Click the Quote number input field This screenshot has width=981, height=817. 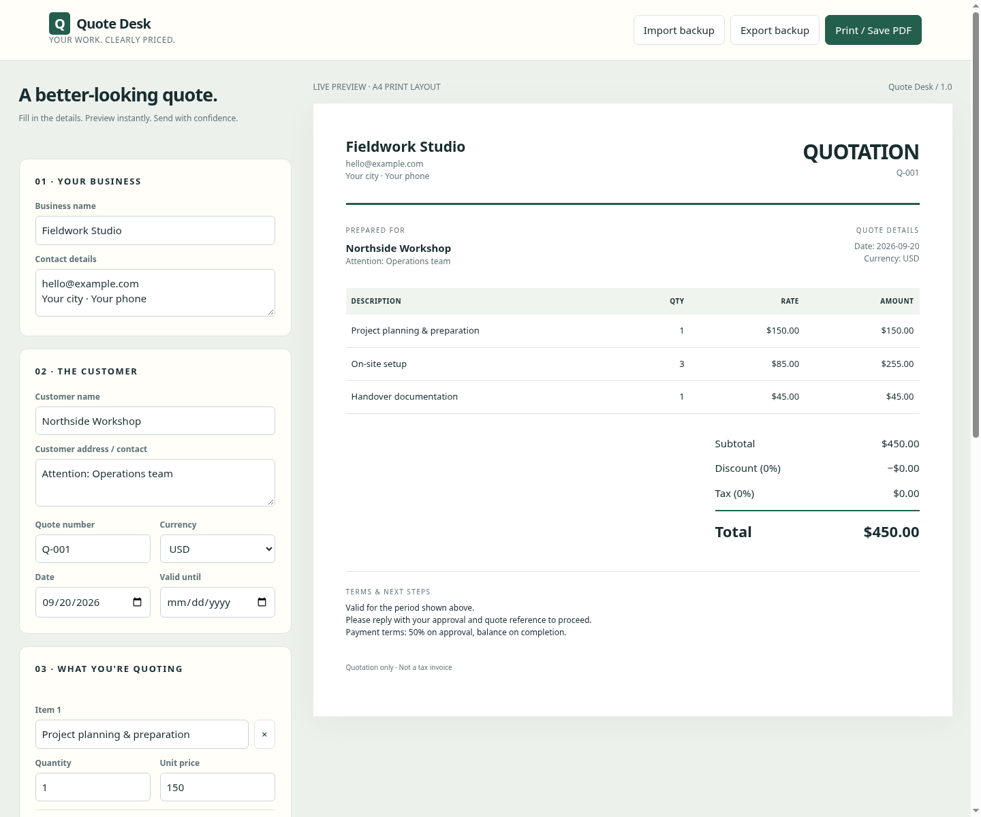click(x=93, y=549)
